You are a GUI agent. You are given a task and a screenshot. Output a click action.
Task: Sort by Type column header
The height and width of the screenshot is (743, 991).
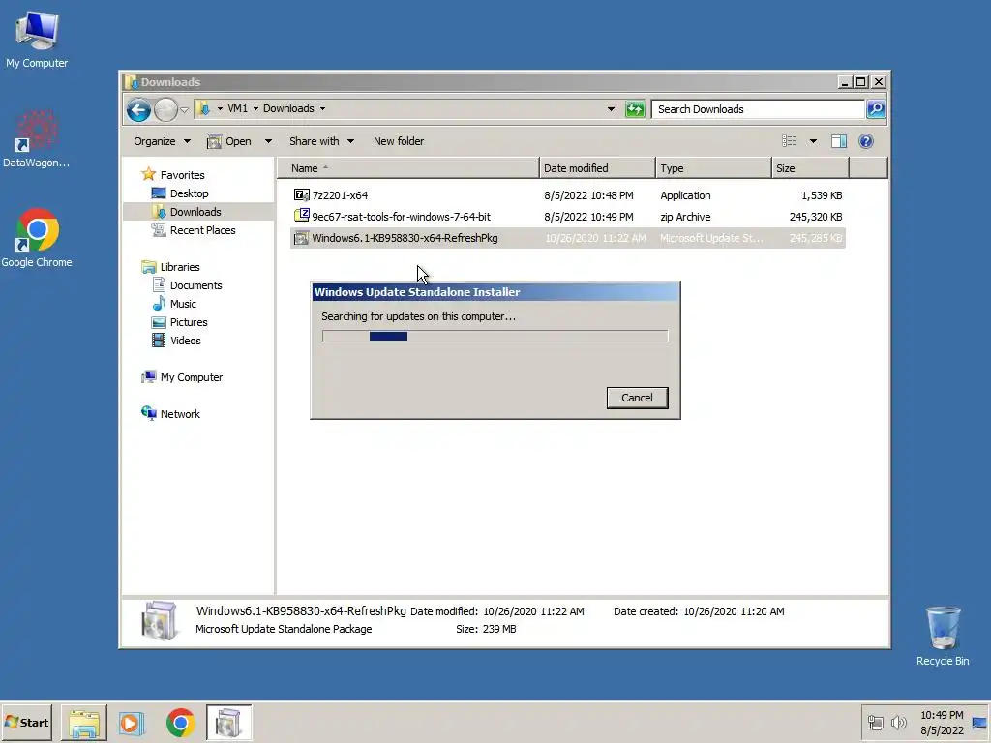tap(713, 168)
